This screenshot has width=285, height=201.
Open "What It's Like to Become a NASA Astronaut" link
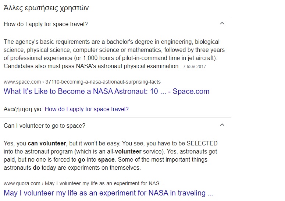(106, 92)
